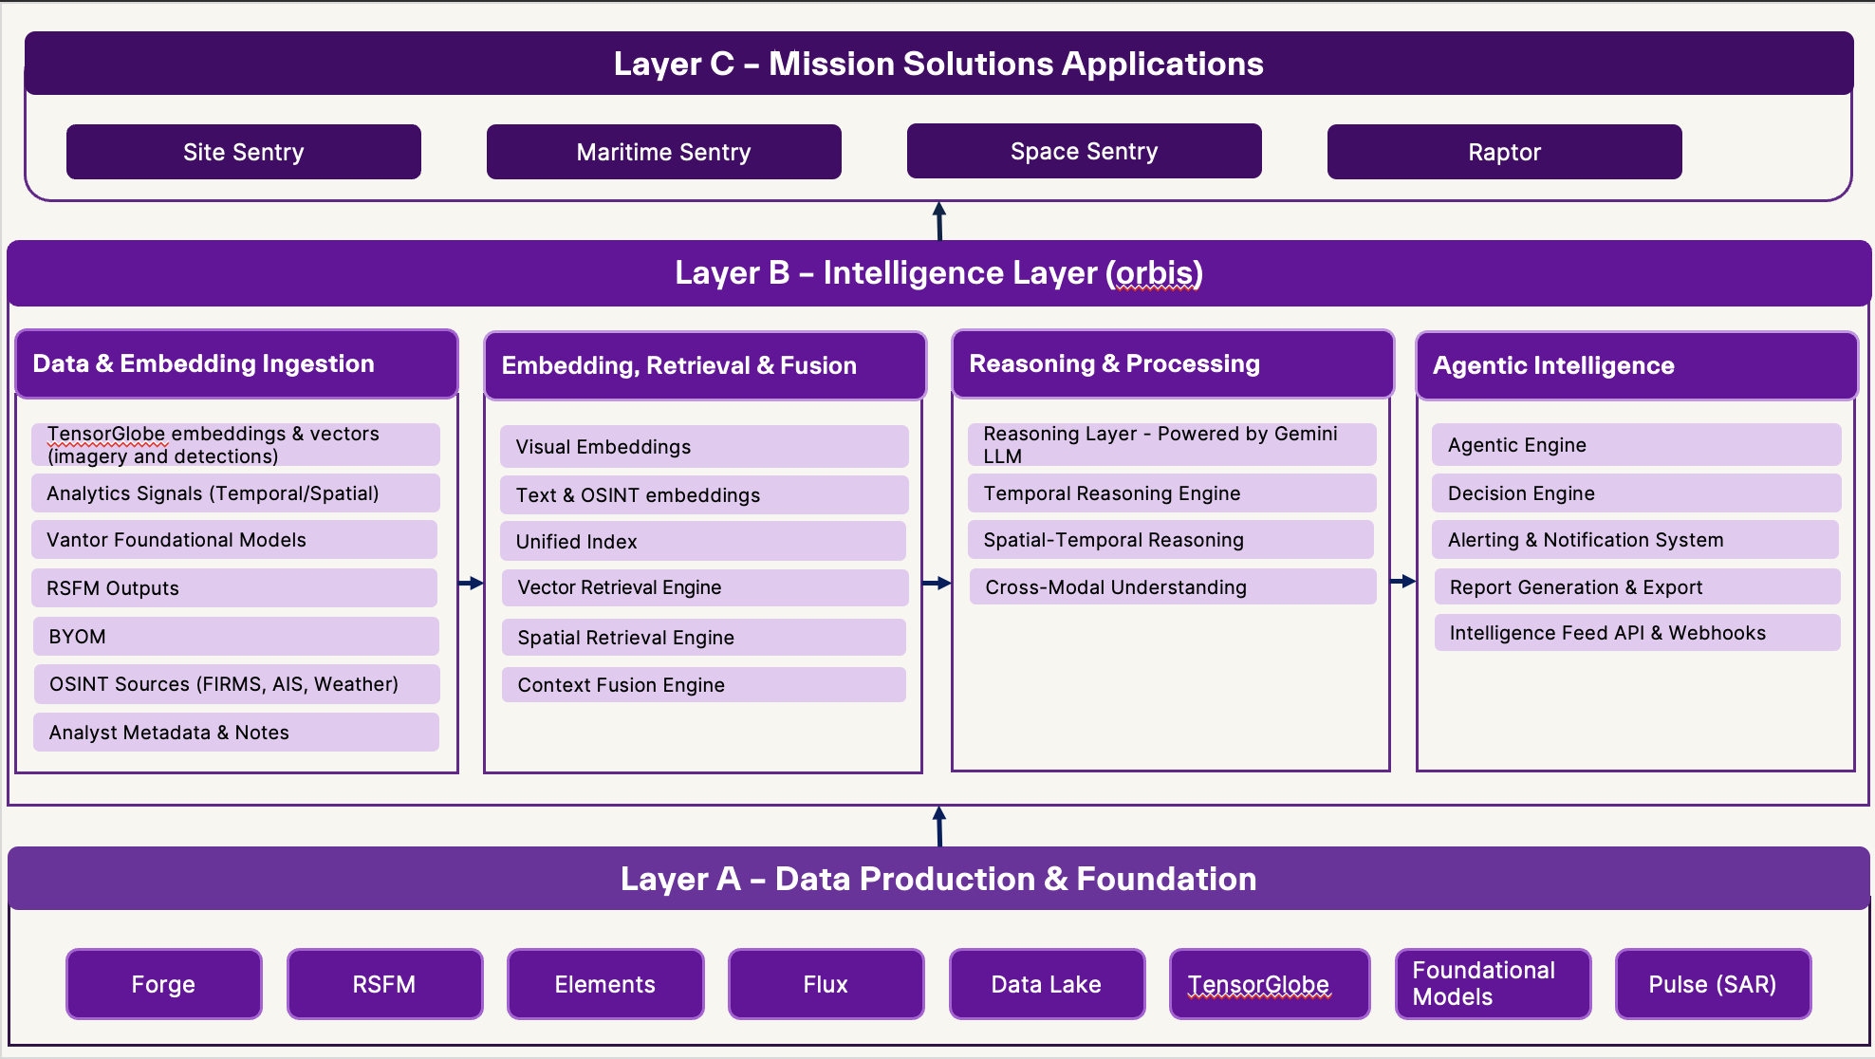Click the Context Fusion Engine item
The image size is (1875, 1059).
coord(703,684)
